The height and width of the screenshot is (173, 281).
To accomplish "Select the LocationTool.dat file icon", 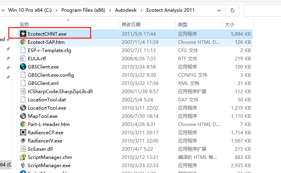I will 23,100.
